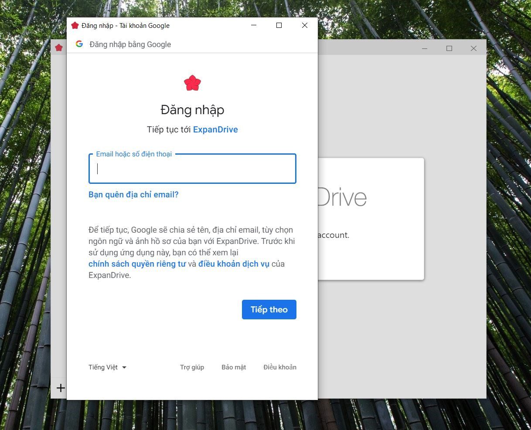531x430 pixels.
Task: Maximize the background ExpanDrive window
Action: [449, 48]
